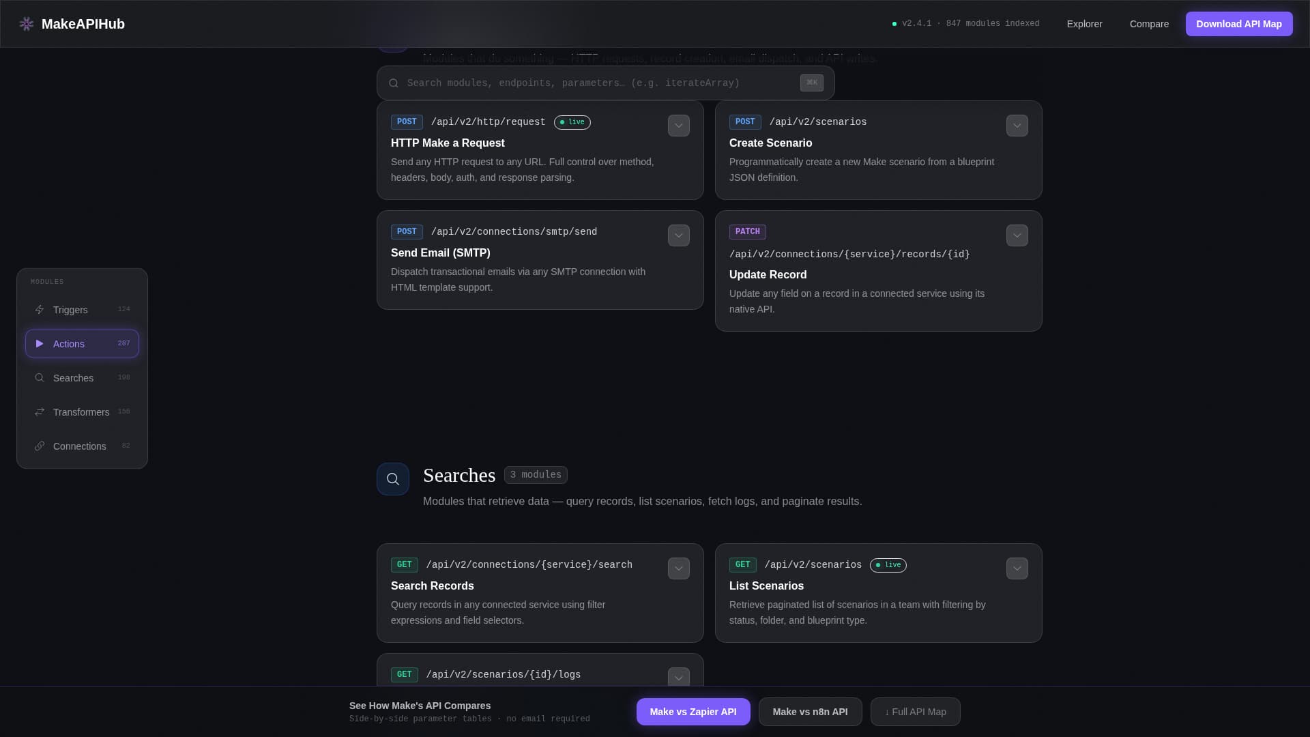Open the Triggers module category
The image size is (1310, 737).
(82, 310)
